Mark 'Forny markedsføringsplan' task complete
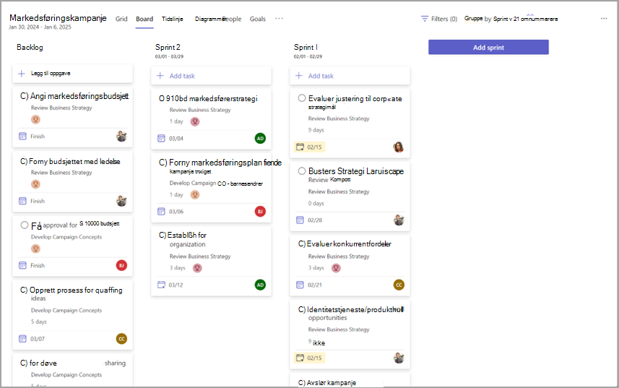 tap(163, 163)
